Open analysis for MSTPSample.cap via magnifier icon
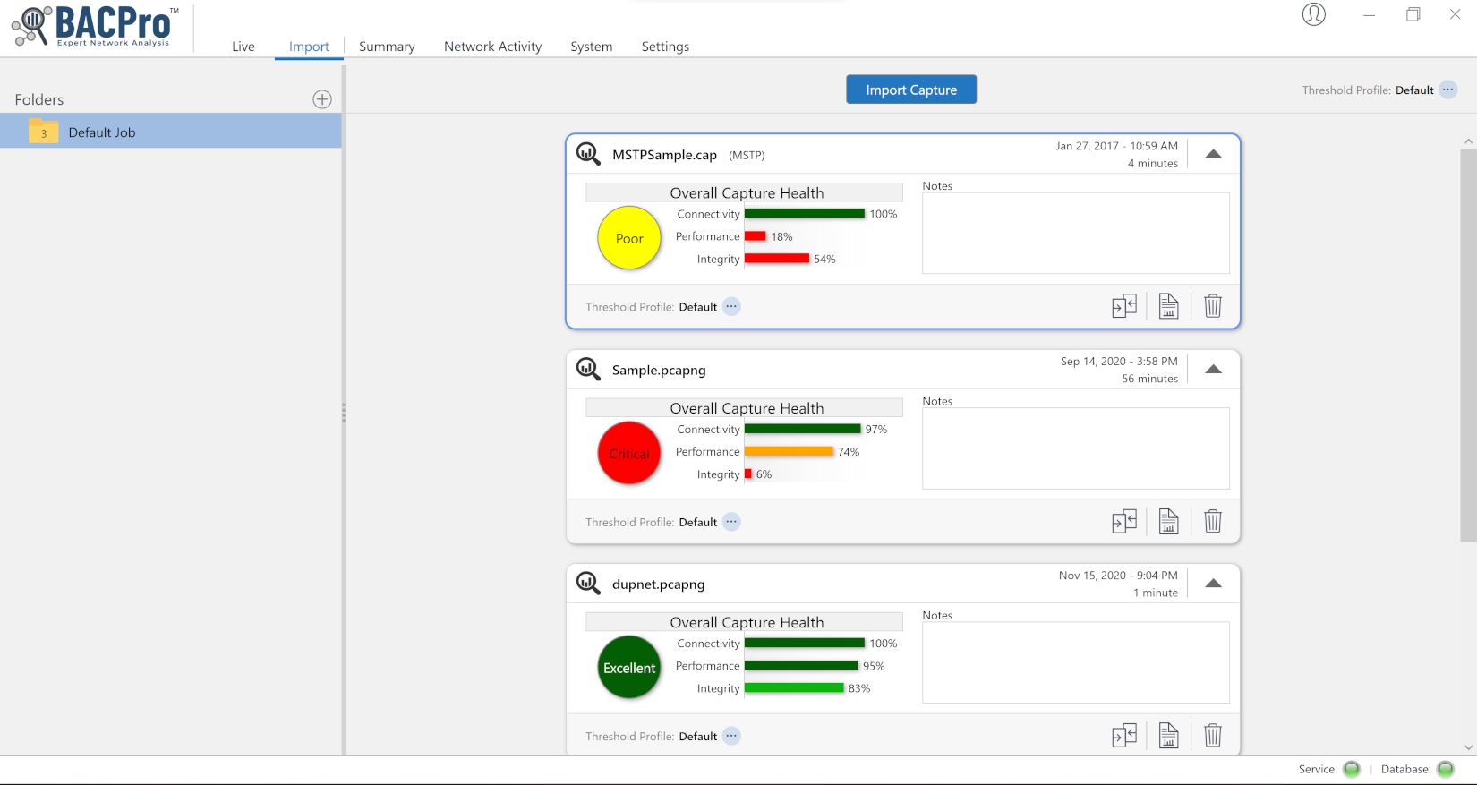This screenshot has height=785, width=1477. pos(588,154)
